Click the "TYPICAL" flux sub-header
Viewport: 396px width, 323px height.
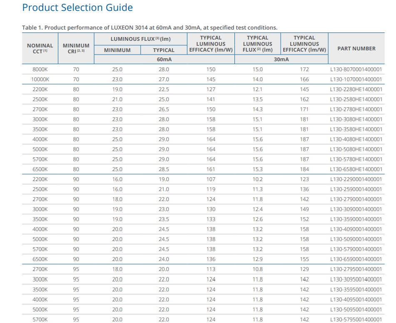point(164,50)
